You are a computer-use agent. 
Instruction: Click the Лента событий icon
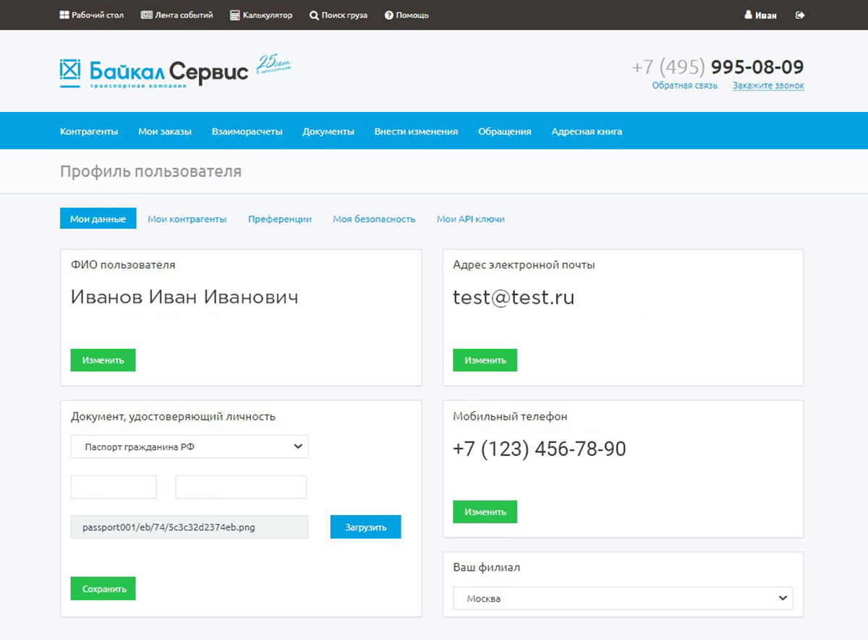tap(146, 15)
